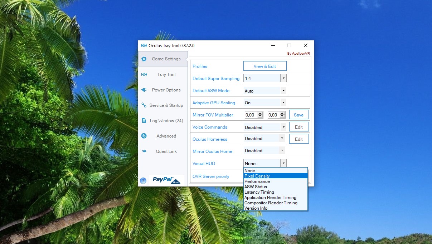
Task: Select None in the Visual HUD list
Action: pyautogui.click(x=275, y=171)
